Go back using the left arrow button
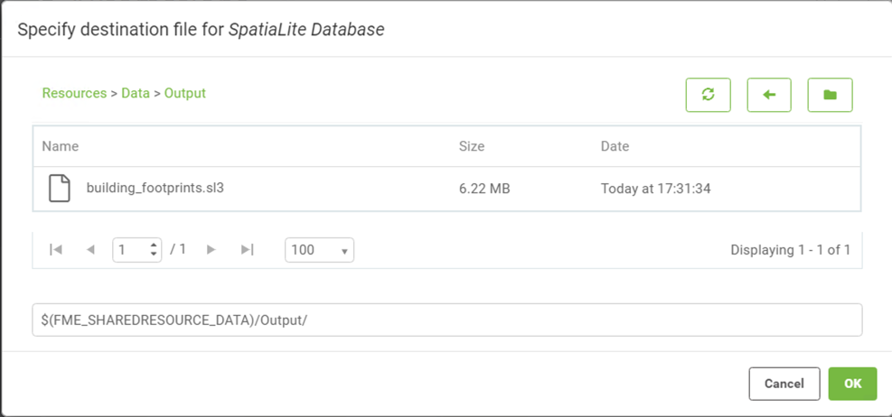 click(769, 95)
